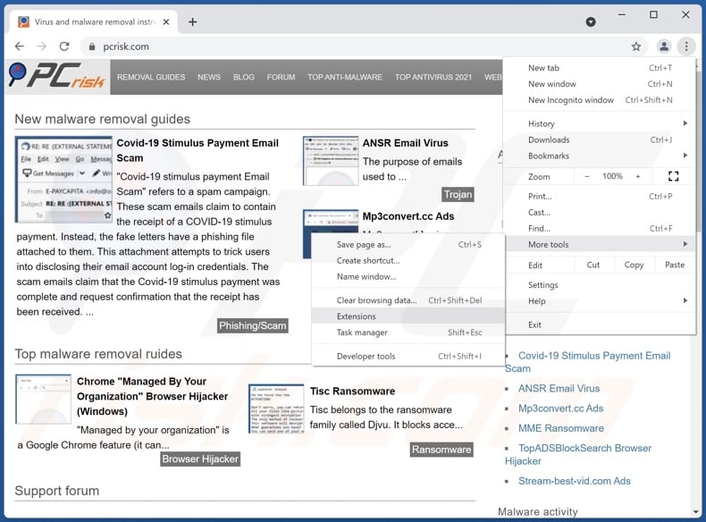
Task: Choose New Incognito window menu item
Action: point(571,100)
